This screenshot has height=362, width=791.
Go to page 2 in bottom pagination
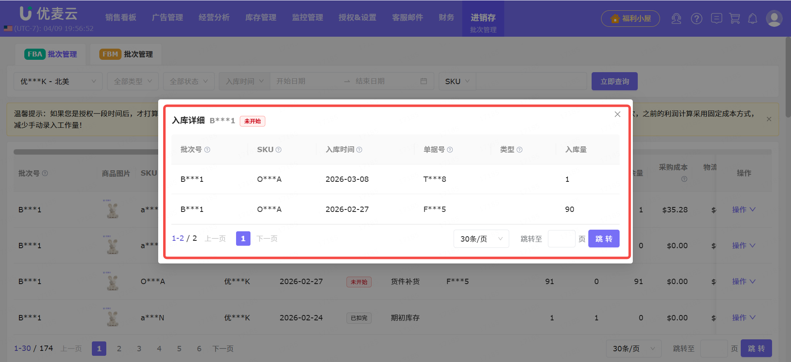(119, 349)
